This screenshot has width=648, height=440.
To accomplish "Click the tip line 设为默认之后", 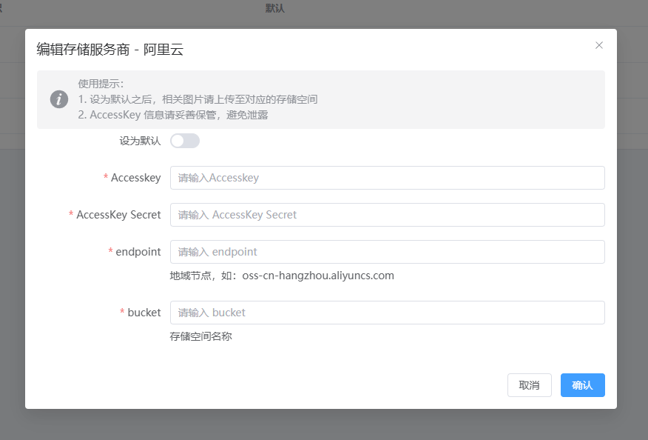I will (198, 99).
